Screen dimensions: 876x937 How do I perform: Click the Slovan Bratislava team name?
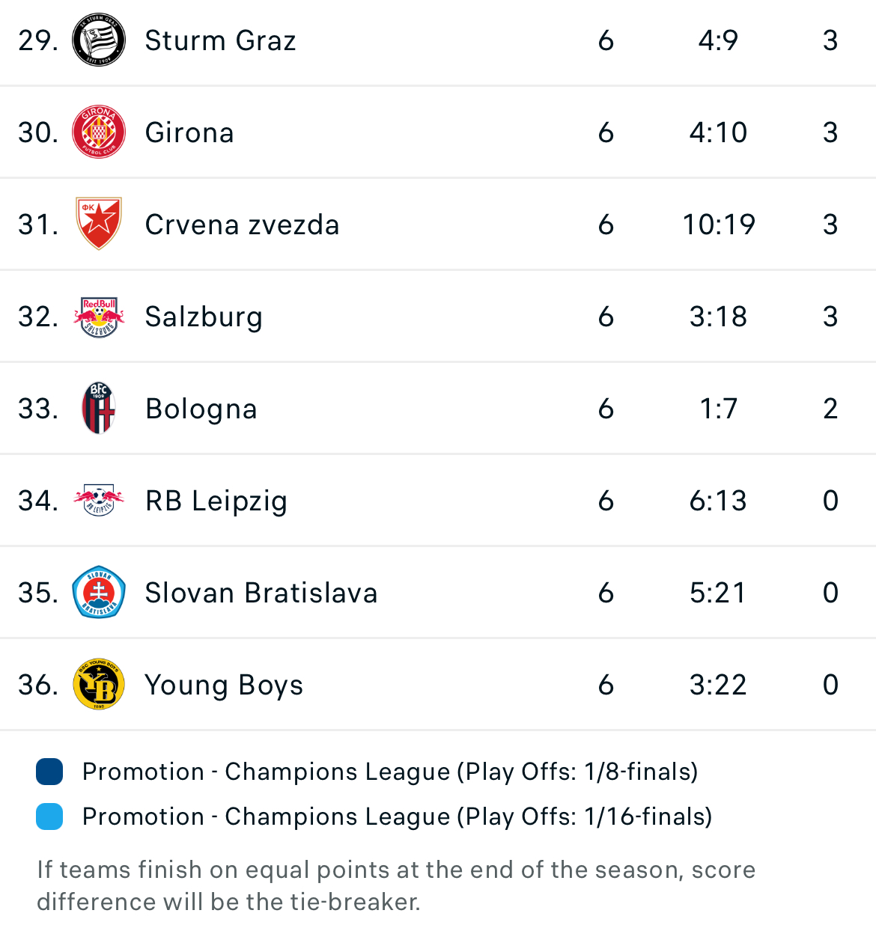(261, 593)
